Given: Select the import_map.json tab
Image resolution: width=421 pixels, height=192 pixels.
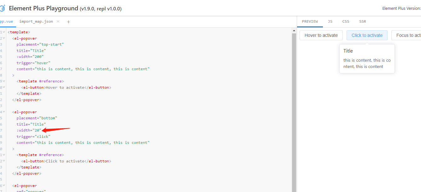Looking at the screenshot, I should (36, 21).
